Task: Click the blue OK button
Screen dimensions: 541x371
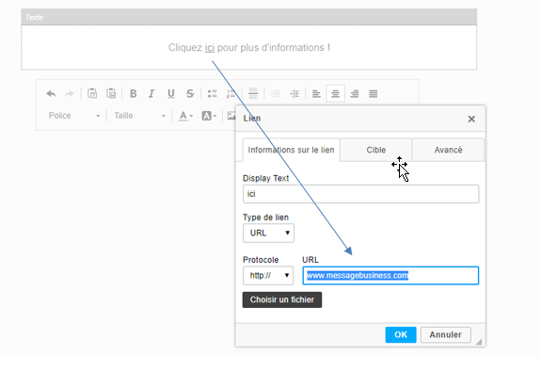Action: click(x=401, y=334)
